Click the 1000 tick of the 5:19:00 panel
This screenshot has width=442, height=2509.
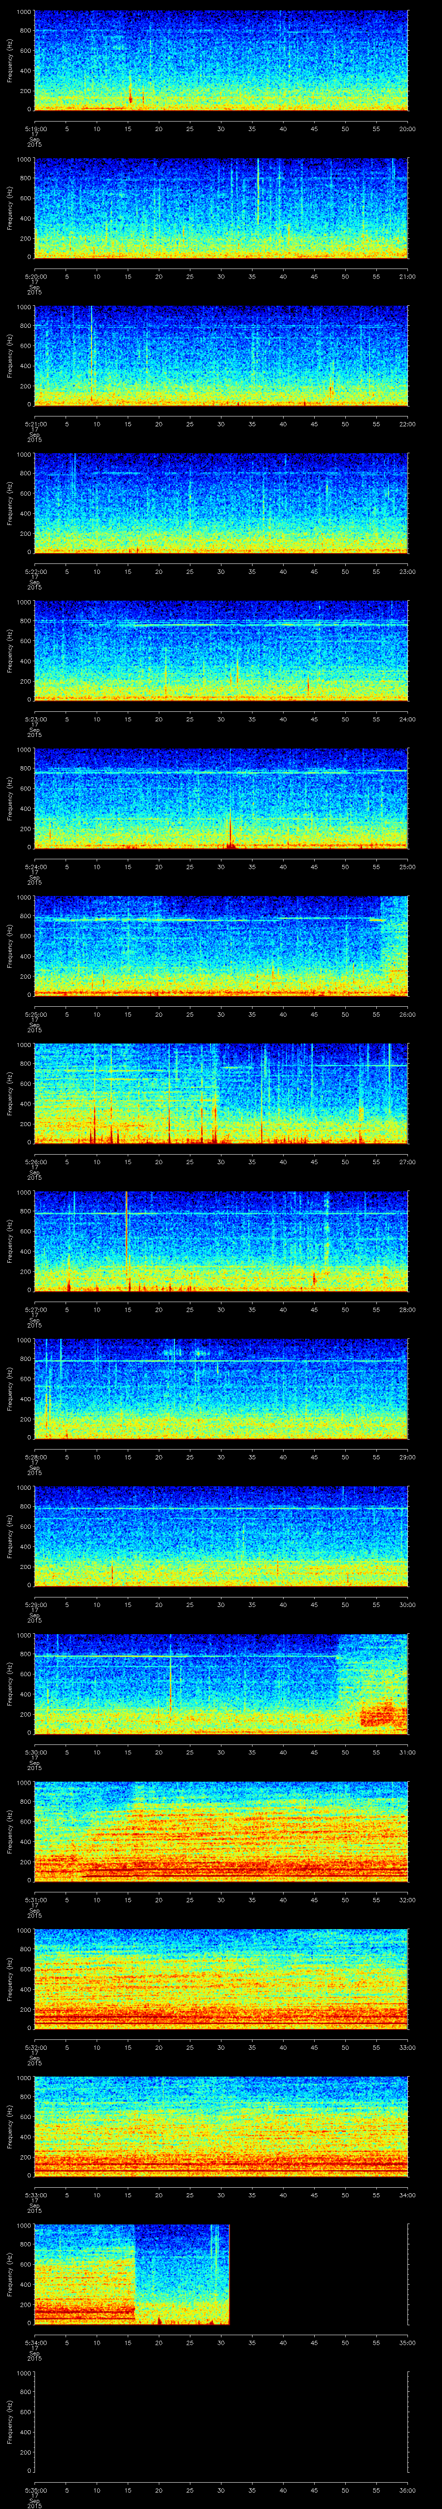pos(23,12)
